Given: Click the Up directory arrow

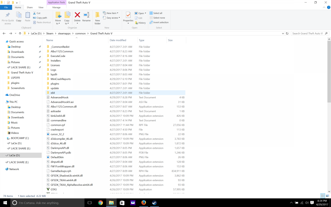Looking at the screenshot, I should coord(20,33).
